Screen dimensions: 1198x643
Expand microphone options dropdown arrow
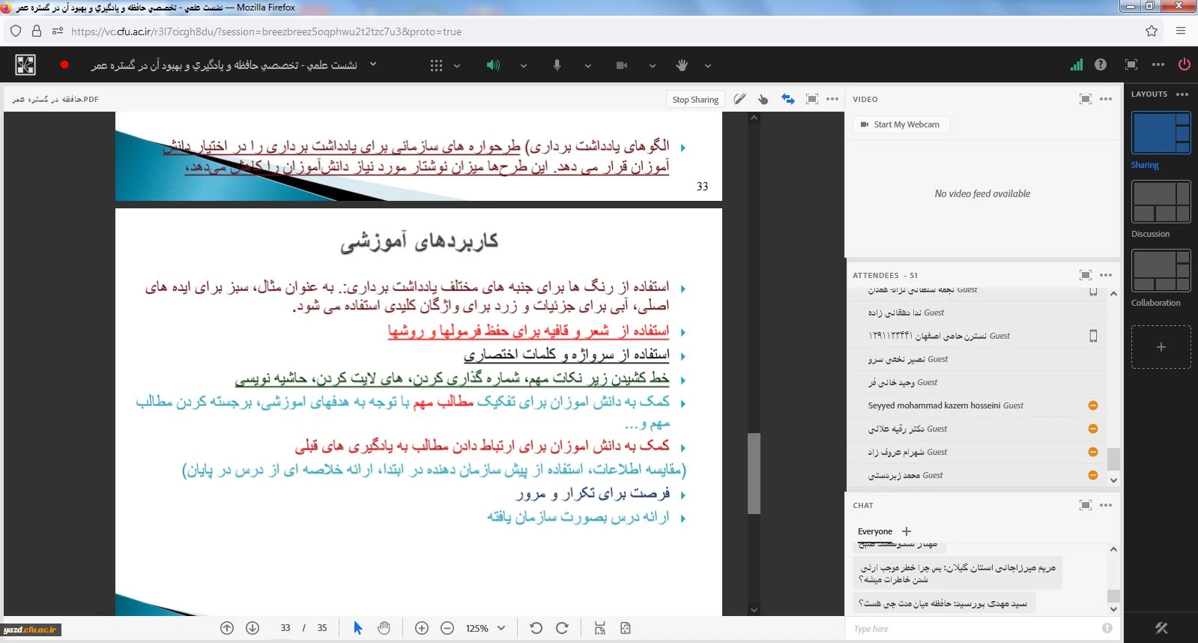[x=588, y=66]
